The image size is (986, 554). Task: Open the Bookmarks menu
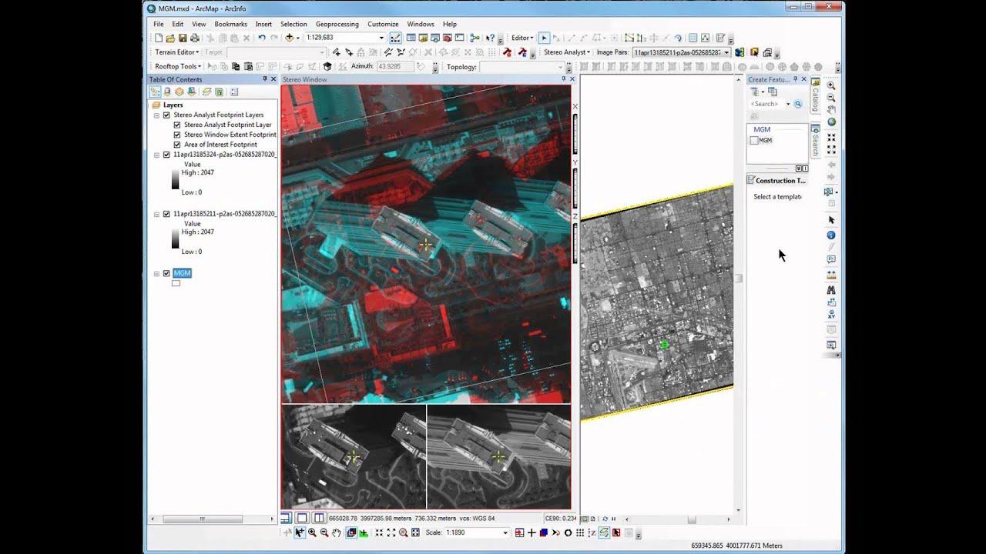point(230,24)
